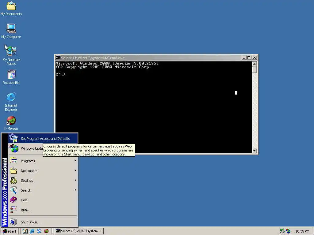
Task: Launch Internet Explorer from quick launch
Action: 32,231
